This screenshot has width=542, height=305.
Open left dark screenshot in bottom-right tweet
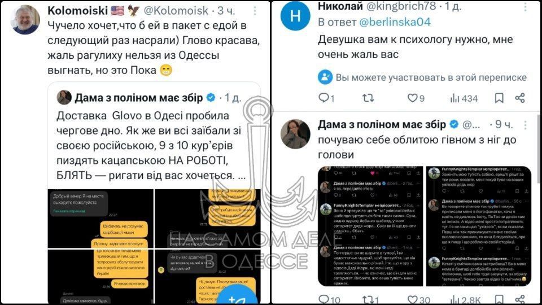click(370, 226)
